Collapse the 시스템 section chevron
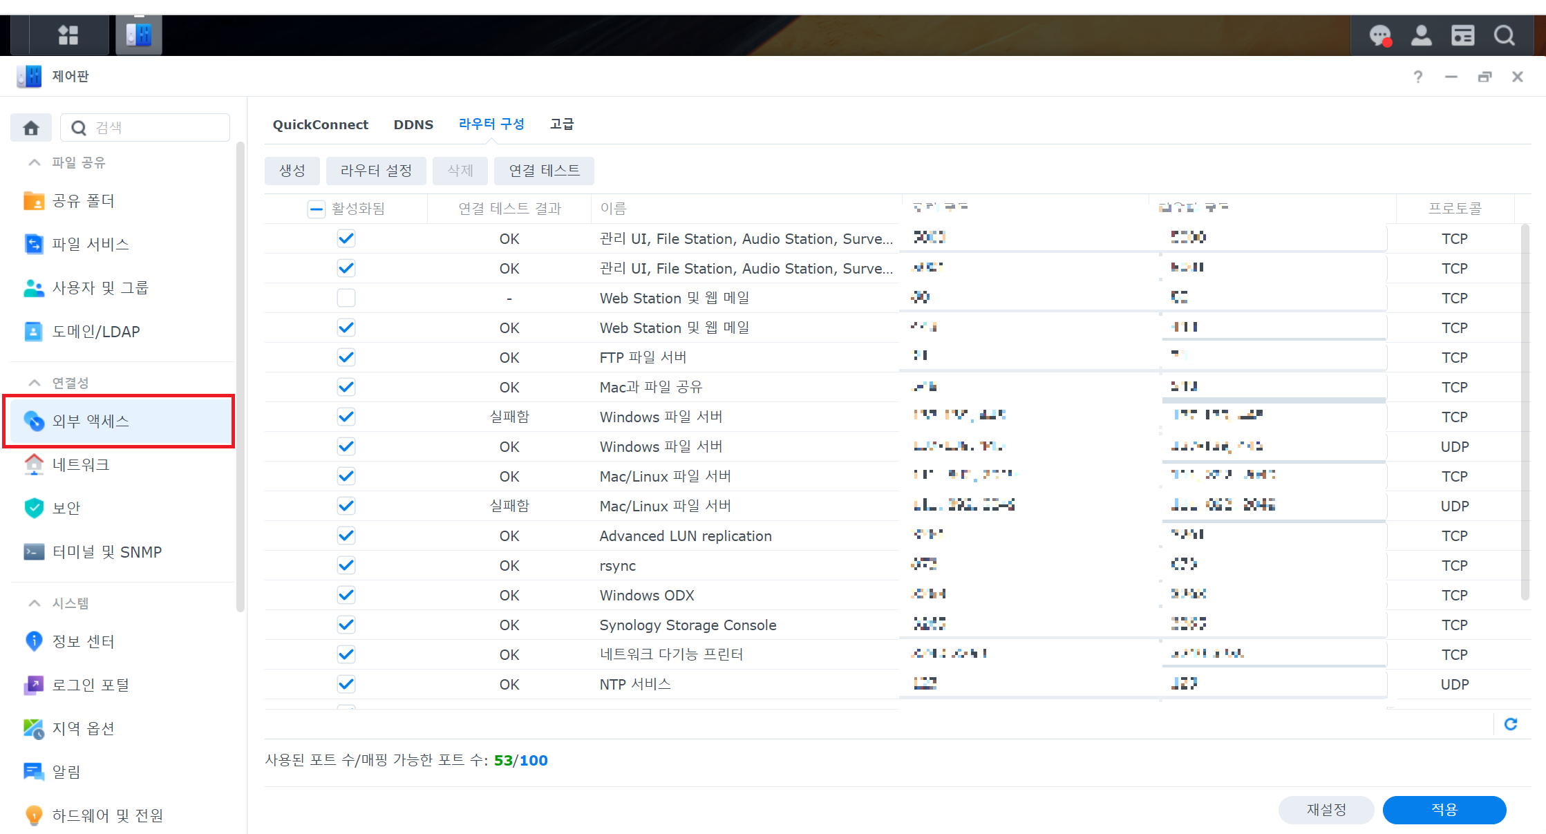The width and height of the screenshot is (1546, 834). coord(34,603)
